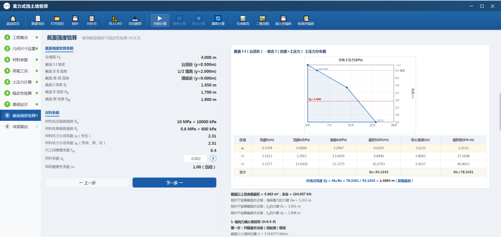Start calculation with 开始计算
Viewport: 501px width, 237px height.
click(x=160, y=20)
